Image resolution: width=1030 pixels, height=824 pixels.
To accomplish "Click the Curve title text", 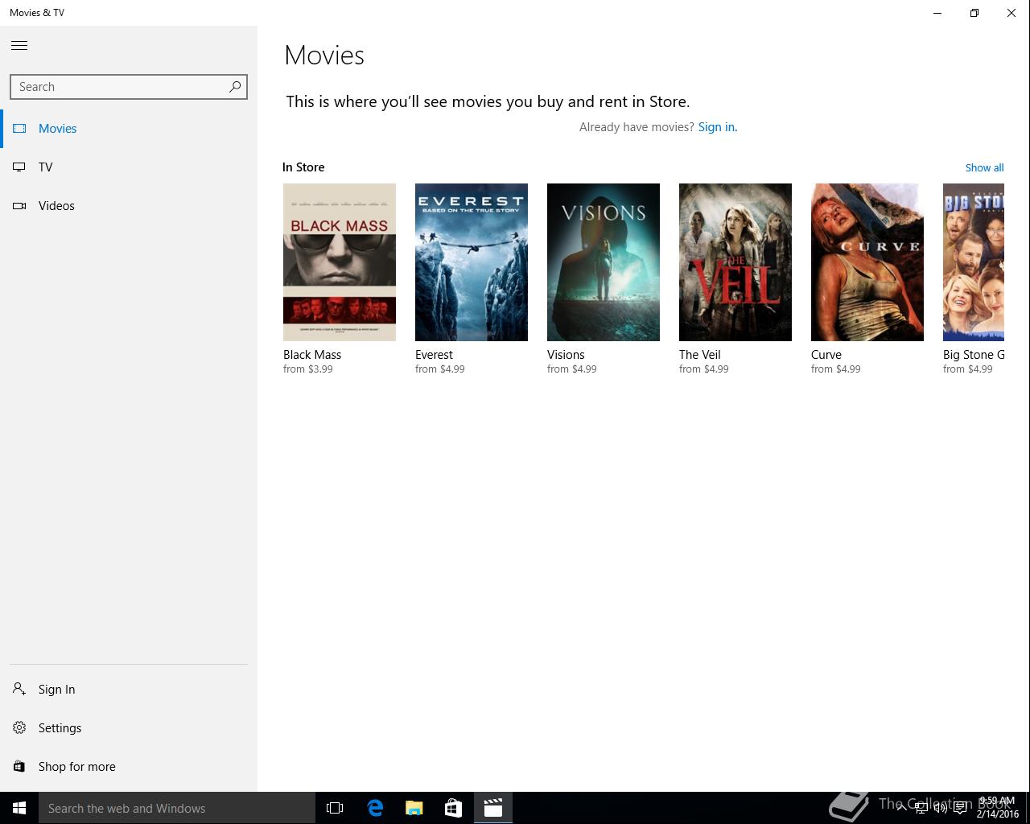I will (x=826, y=355).
